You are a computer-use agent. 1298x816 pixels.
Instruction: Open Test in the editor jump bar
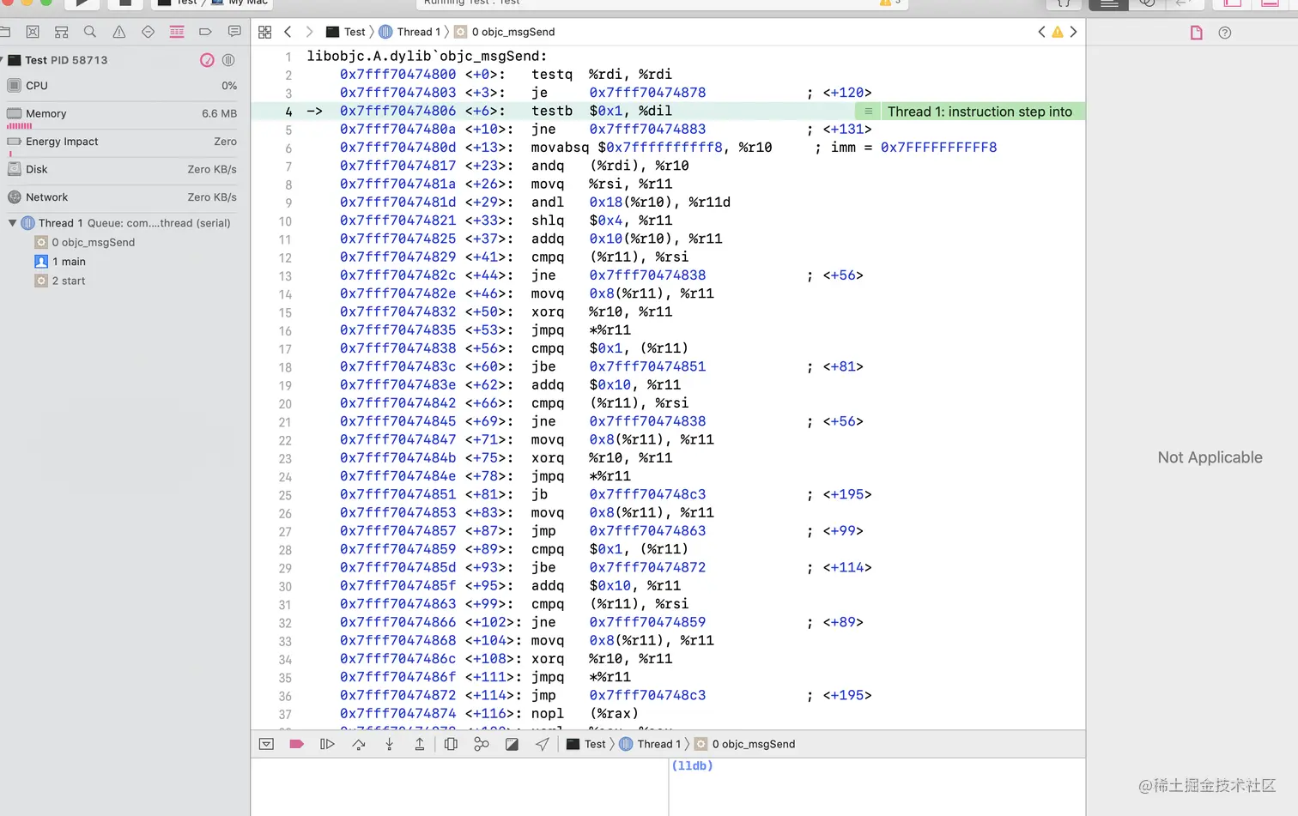(346, 32)
